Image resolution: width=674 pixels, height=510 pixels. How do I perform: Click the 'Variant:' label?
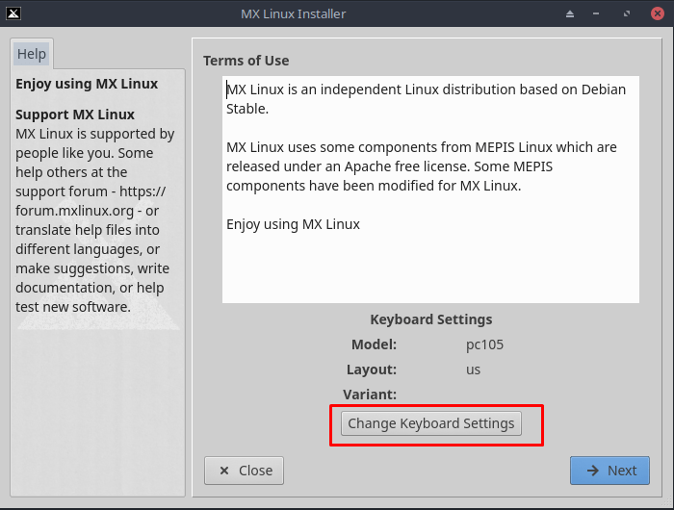370,395
